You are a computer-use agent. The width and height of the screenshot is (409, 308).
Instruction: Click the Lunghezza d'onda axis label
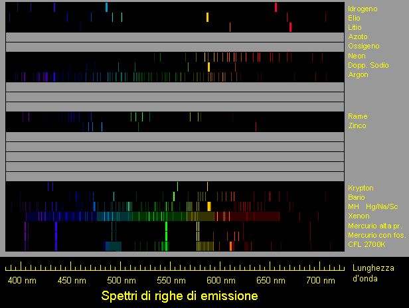pos(373,273)
